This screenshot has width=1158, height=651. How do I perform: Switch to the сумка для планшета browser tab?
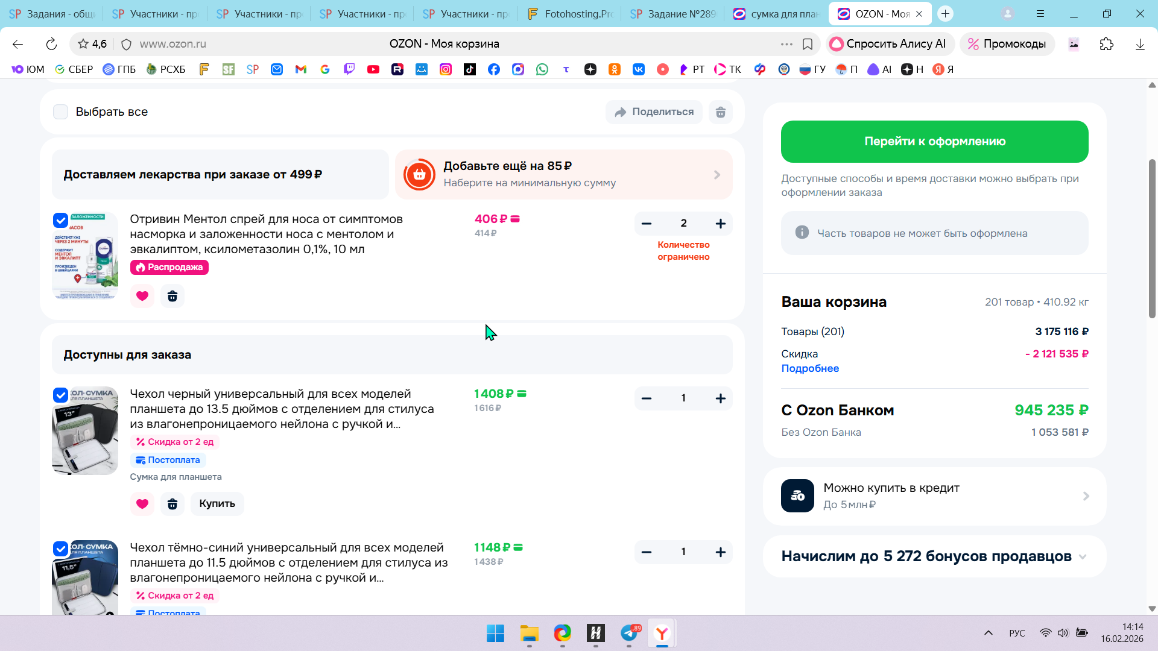[777, 14]
